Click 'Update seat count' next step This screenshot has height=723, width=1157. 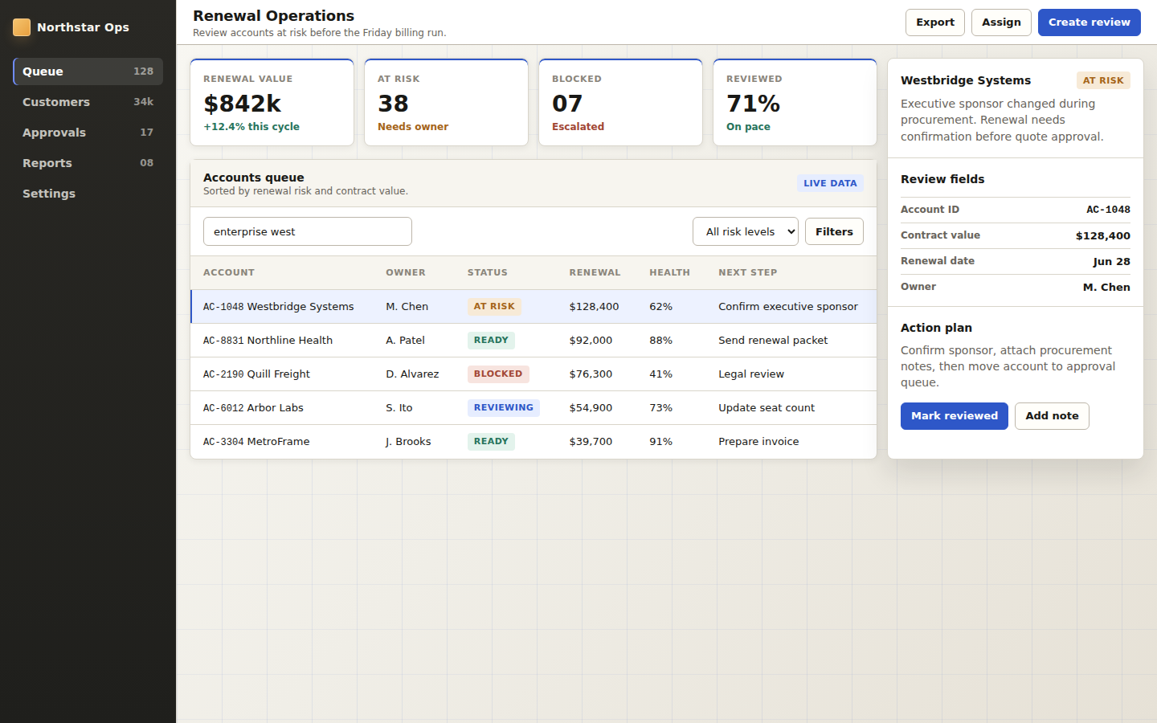coord(767,408)
